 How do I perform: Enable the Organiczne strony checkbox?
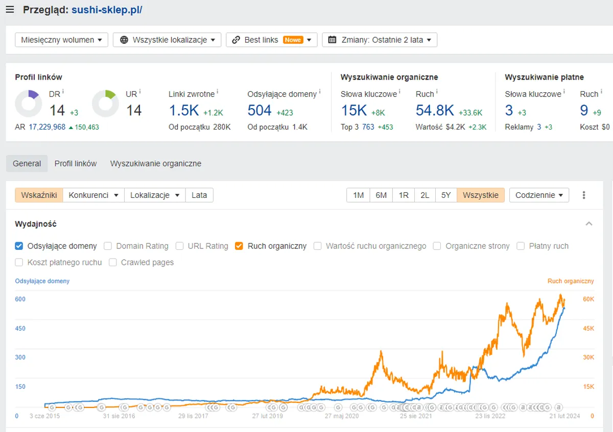tap(437, 246)
